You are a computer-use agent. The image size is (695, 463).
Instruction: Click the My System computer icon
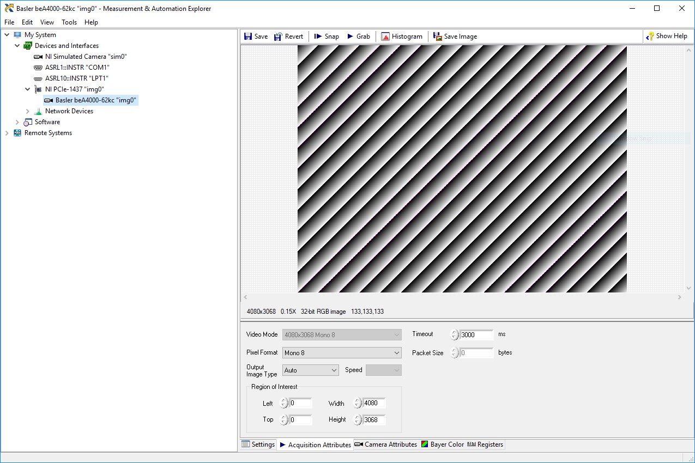coord(18,35)
